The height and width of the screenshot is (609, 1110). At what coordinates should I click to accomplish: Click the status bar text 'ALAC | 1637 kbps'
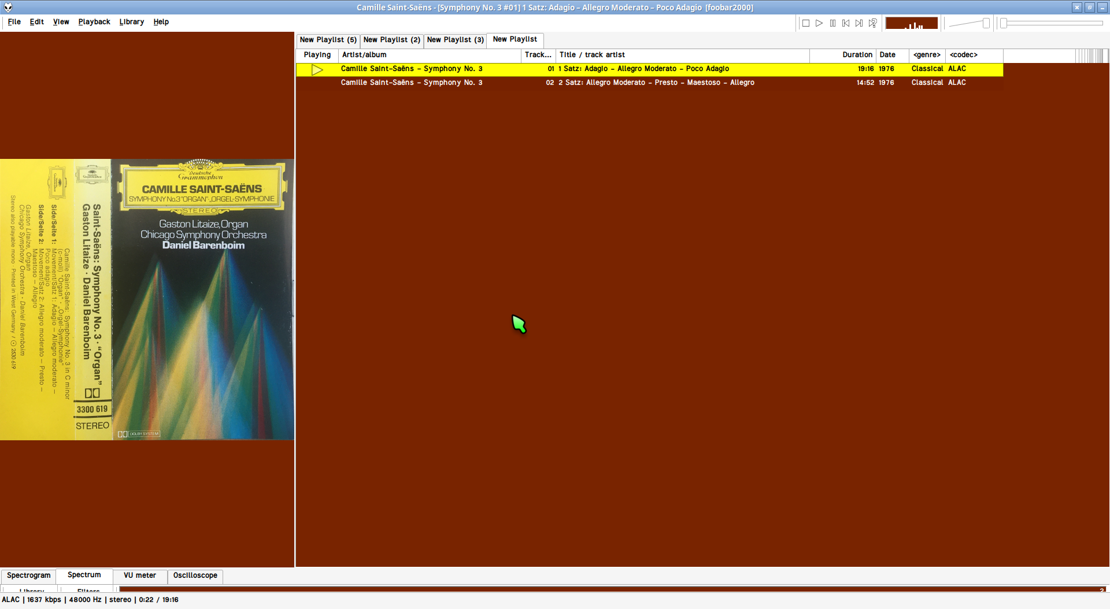pyautogui.click(x=32, y=600)
